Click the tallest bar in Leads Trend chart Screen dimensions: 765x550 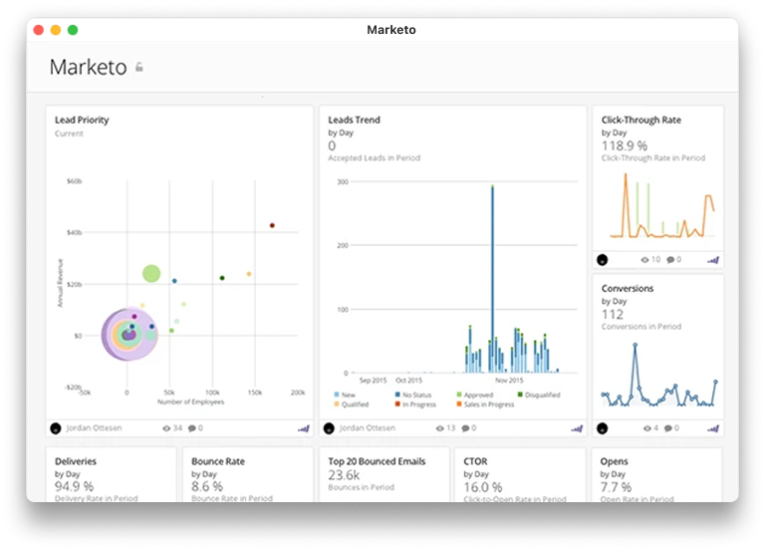492,278
